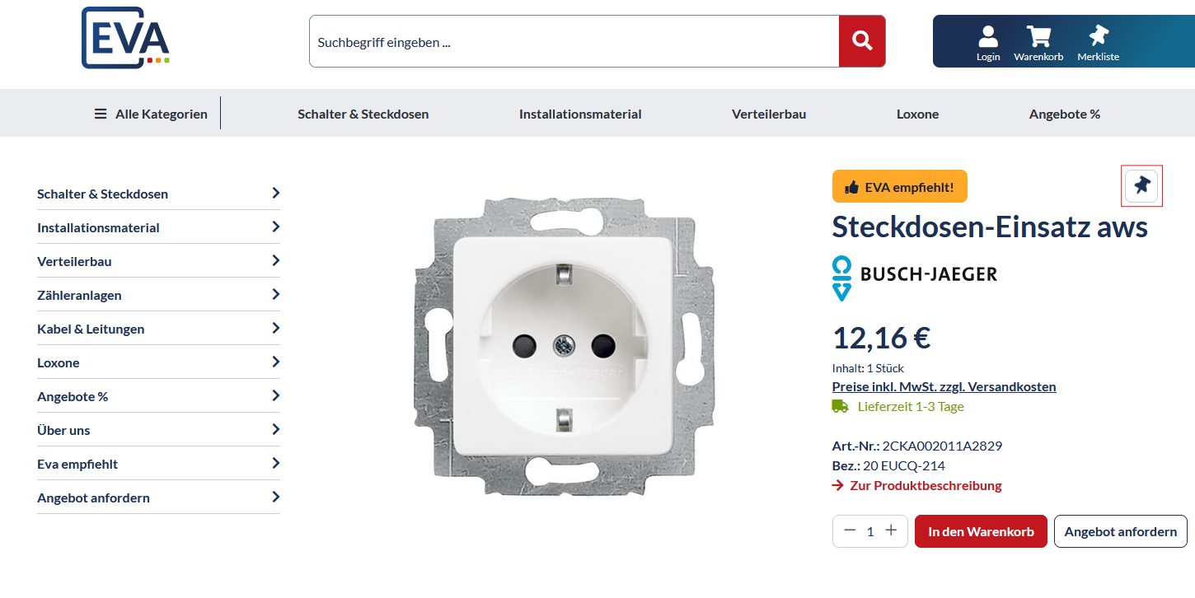This screenshot has width=1195, height=598.
Task: Pin this product to the Merkliste
Action: pyautogui.click(x=1141, y=186)
